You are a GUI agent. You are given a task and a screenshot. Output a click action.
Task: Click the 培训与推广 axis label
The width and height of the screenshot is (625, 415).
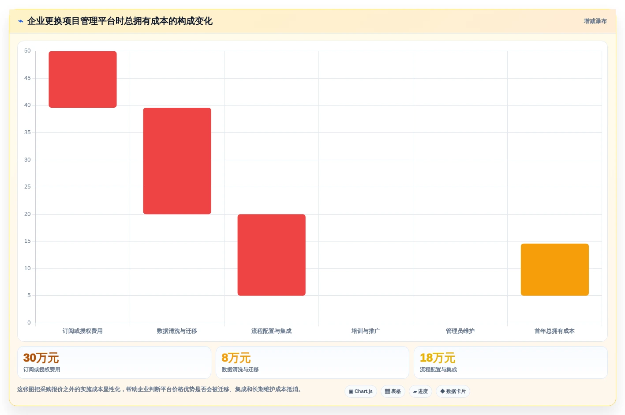pos(366,331)
